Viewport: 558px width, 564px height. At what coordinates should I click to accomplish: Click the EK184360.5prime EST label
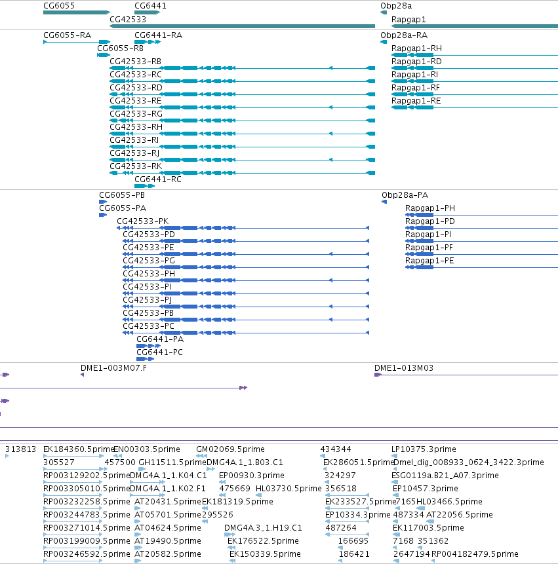(x=79, y=449)
